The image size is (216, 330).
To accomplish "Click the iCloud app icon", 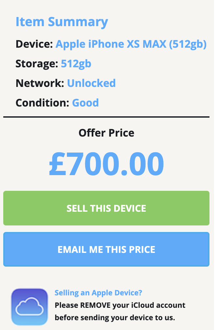I will click(30, 307).
